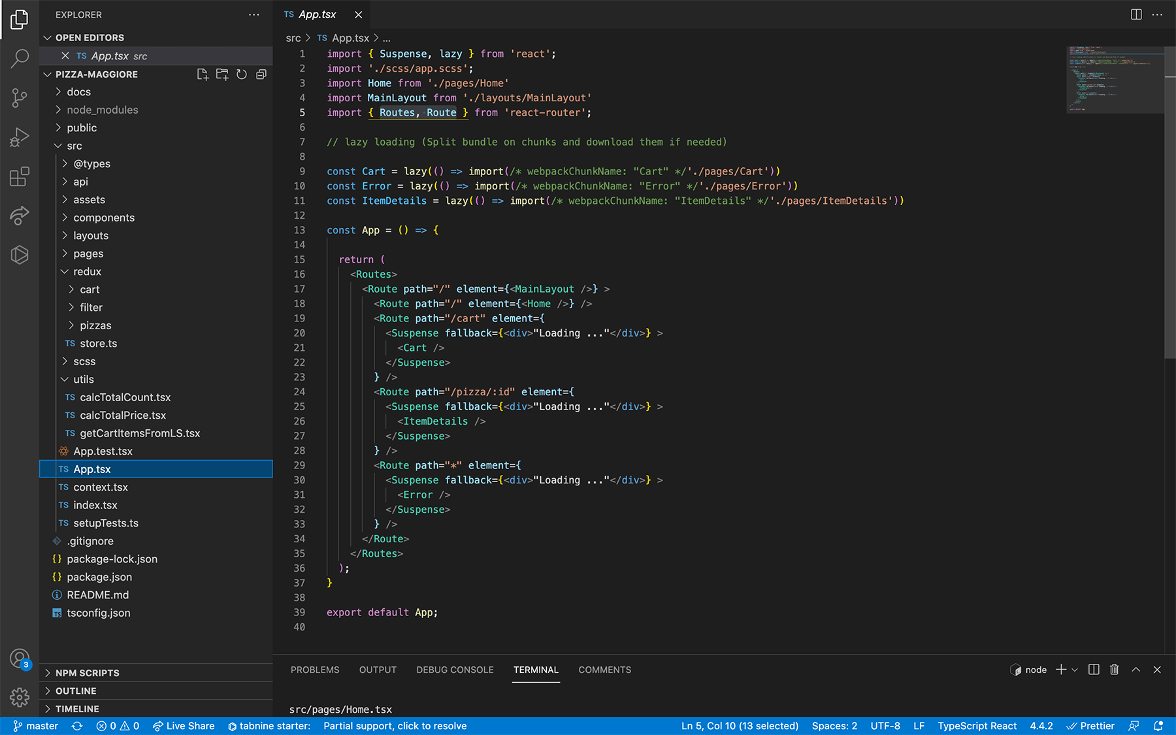Collapse the redux folder
This screenshot has height=735, width=1176.
[x=155, y=272]
